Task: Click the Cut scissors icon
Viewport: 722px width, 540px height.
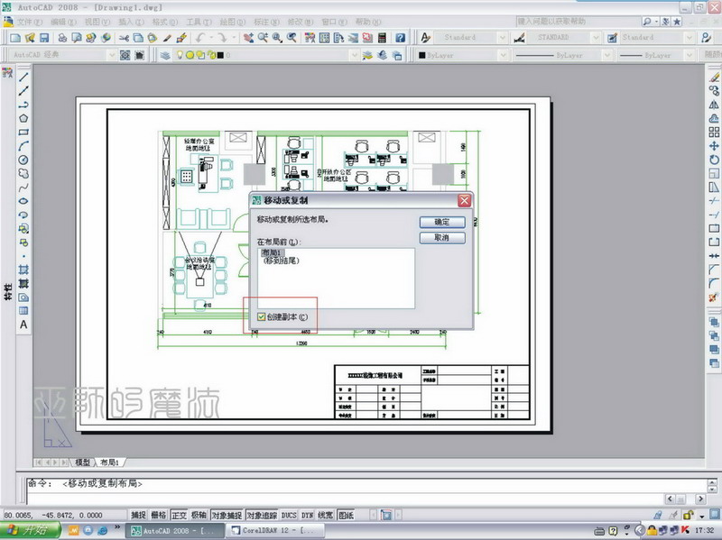Action: tap(124, 38)
